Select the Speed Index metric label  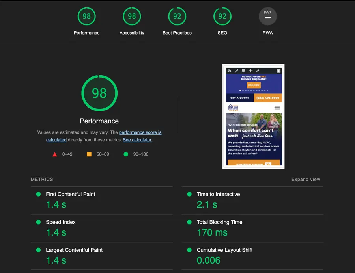click(61, 222)
